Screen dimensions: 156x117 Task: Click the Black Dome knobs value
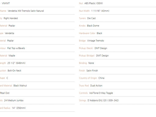(93, 26)
